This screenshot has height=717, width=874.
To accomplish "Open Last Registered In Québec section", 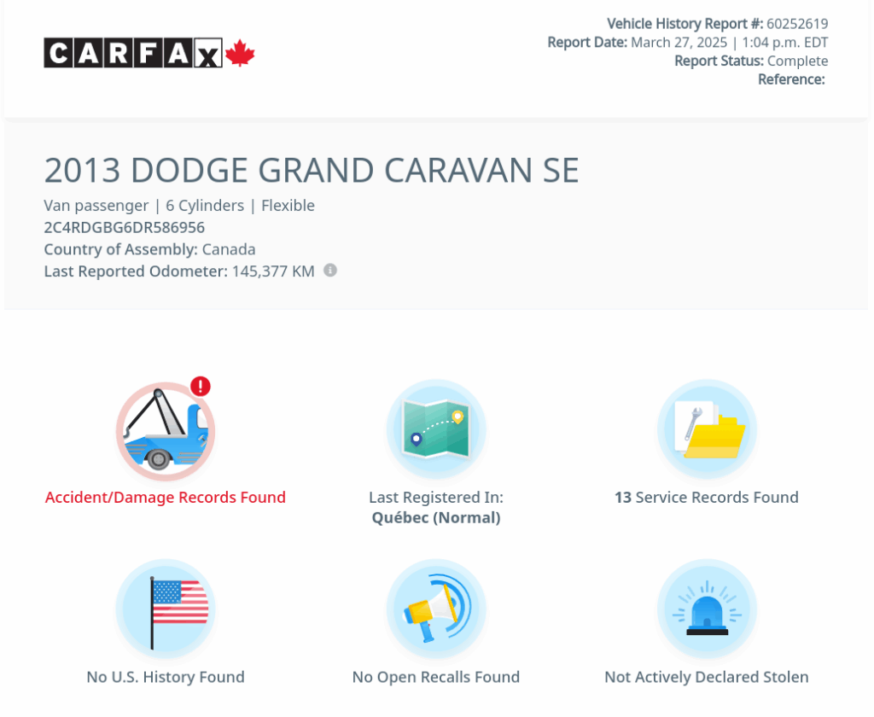I will pyautogui.click(x=436, y=507).
